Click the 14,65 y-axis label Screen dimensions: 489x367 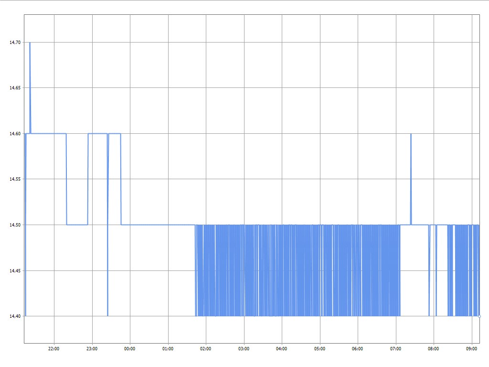[x=15, y=88]
